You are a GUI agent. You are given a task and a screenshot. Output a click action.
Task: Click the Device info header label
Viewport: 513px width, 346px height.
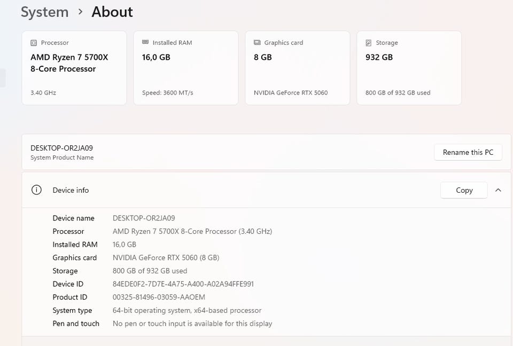pyautogui.click(x=71, y=190)
